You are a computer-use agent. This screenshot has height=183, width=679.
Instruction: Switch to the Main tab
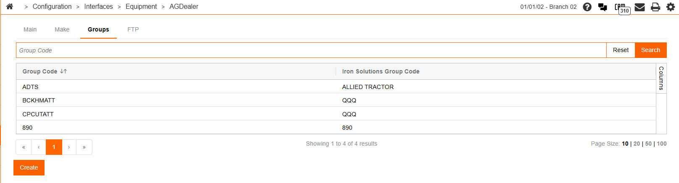coord(30,29)
